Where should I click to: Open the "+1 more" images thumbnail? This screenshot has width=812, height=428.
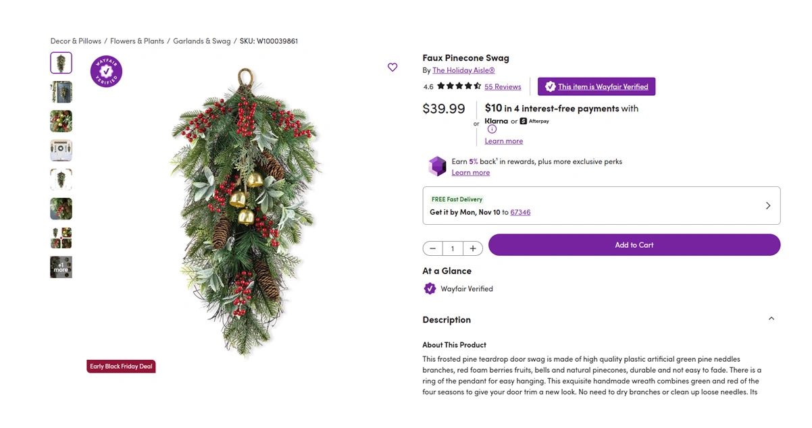point(61,267)
